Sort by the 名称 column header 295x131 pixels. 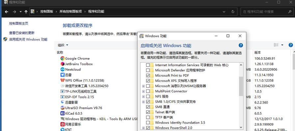tap(60, 53)
